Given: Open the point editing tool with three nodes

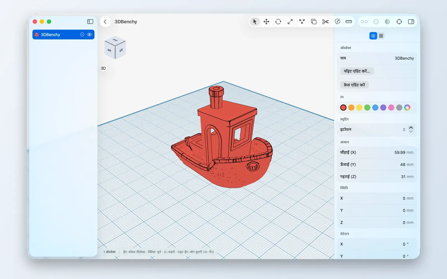Looking at the screenshot, I should coord(302,21).
